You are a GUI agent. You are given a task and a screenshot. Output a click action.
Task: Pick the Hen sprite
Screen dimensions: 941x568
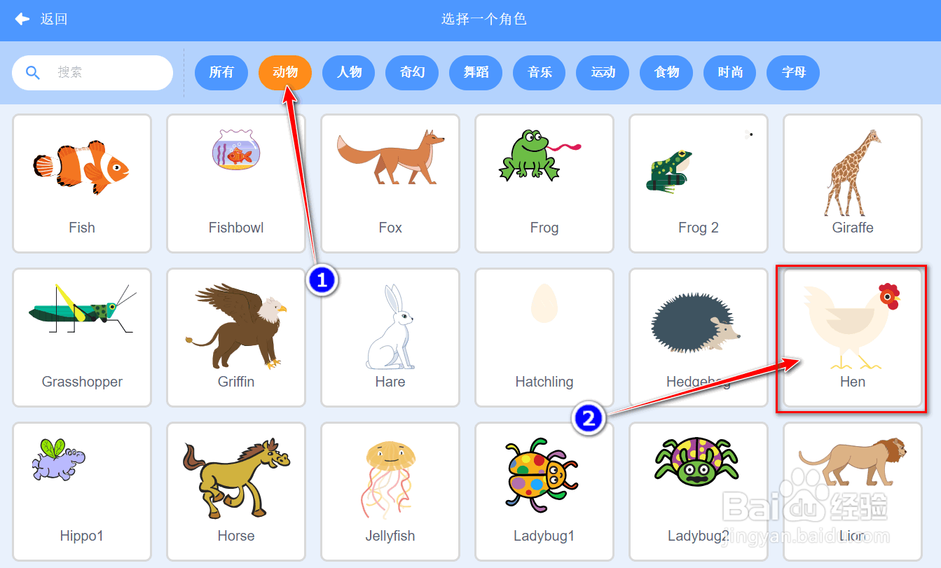point(853,338)
